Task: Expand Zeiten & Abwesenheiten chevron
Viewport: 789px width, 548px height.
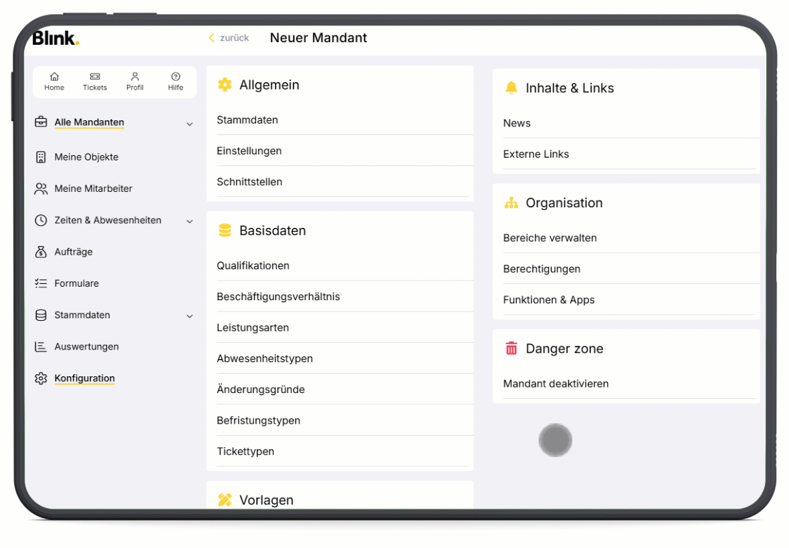Action: click(189, 221)
